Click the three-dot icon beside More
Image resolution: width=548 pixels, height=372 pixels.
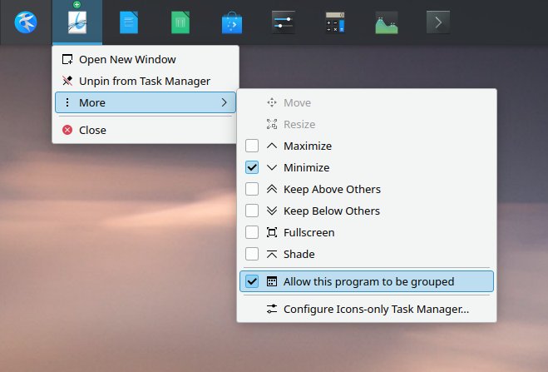tap(67, 102)
